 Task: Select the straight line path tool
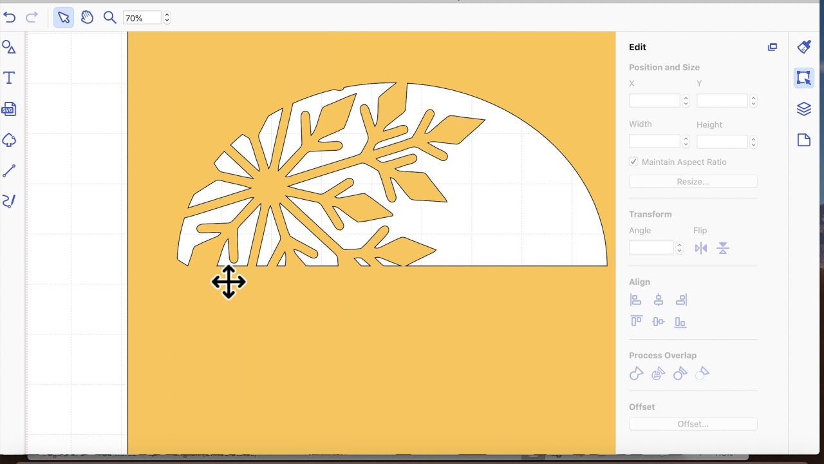pyautogui.click(x=9, y=171)
